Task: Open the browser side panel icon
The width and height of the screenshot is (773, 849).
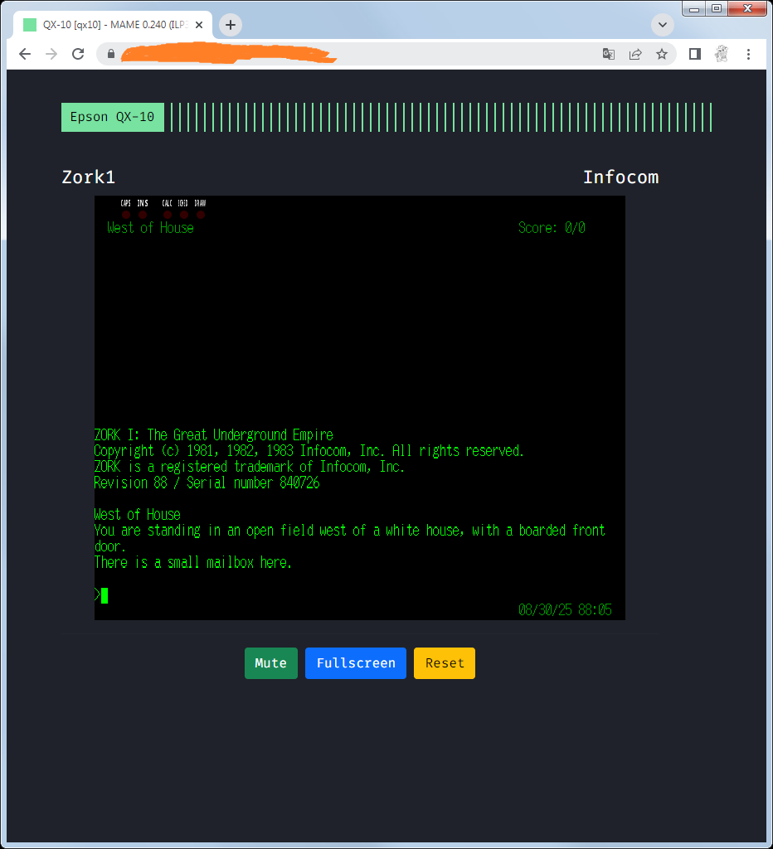Action: (695, 54)
